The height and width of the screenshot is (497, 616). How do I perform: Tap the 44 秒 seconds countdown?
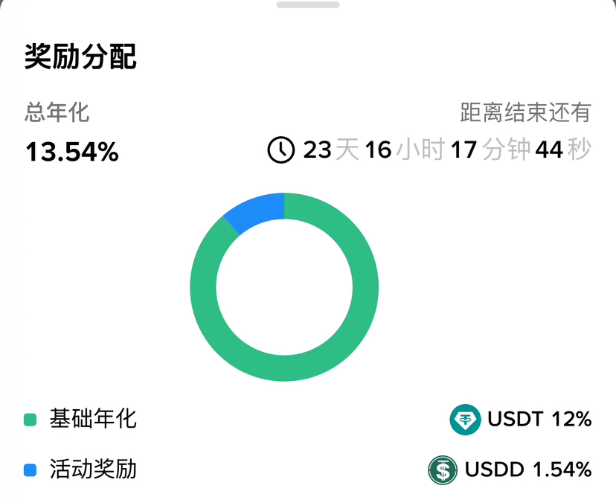(x=563, y=150)
